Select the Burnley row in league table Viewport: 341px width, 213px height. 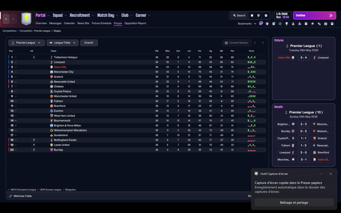click(137, 150)
